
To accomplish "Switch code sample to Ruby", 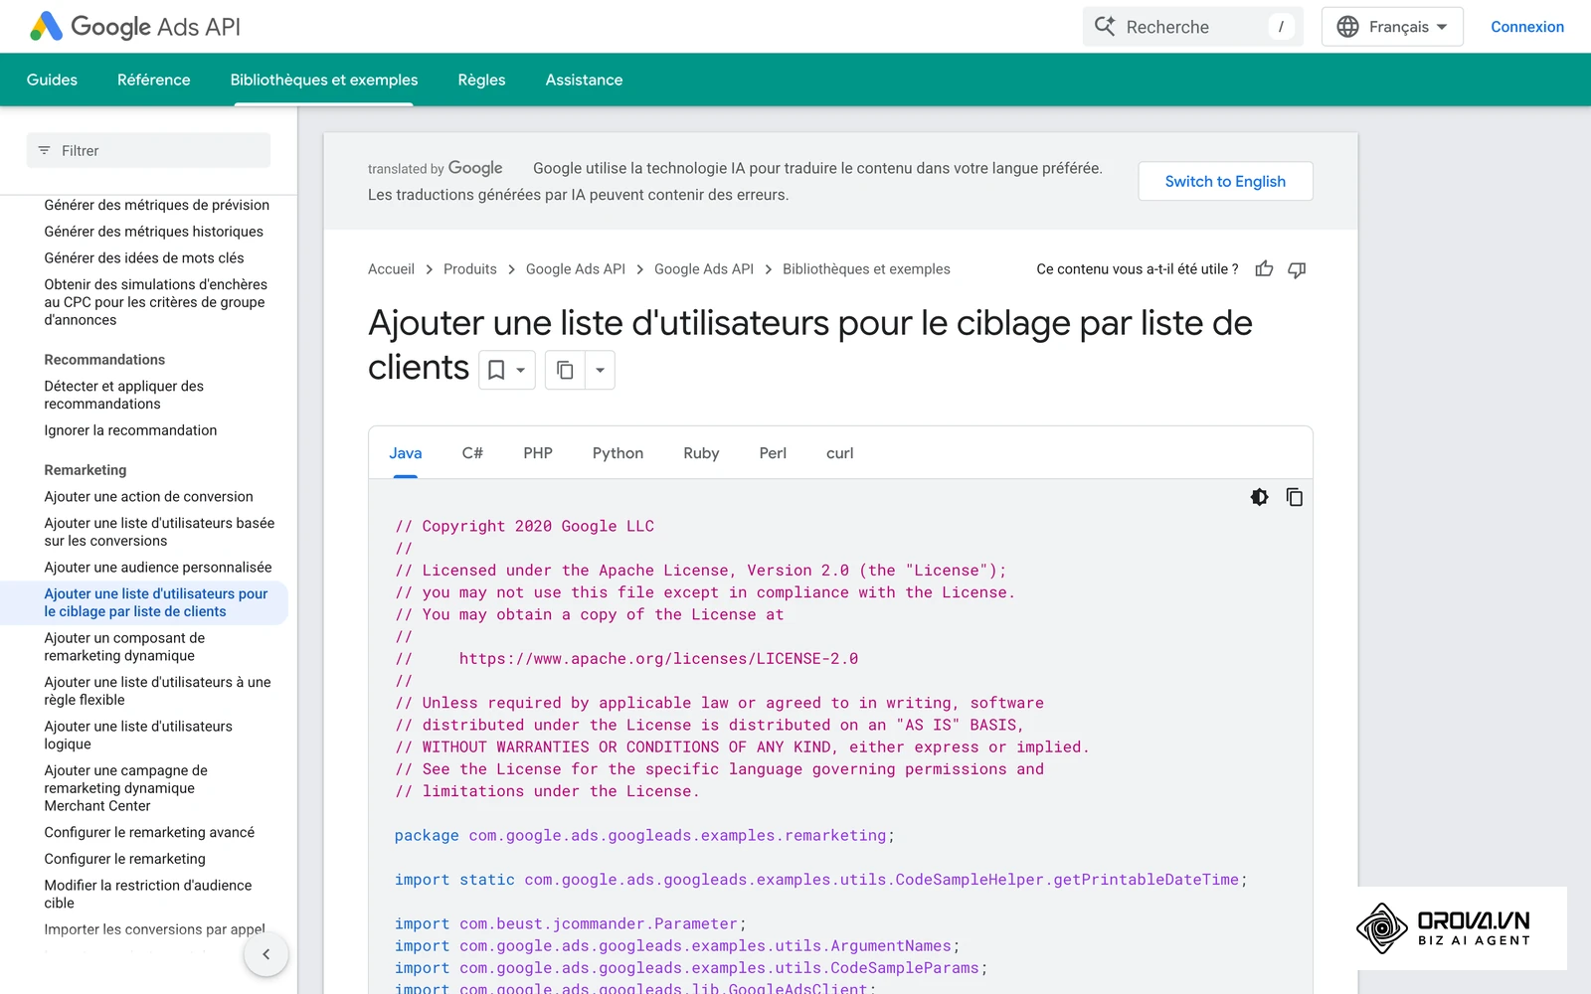I will click(x=701, y=453).
